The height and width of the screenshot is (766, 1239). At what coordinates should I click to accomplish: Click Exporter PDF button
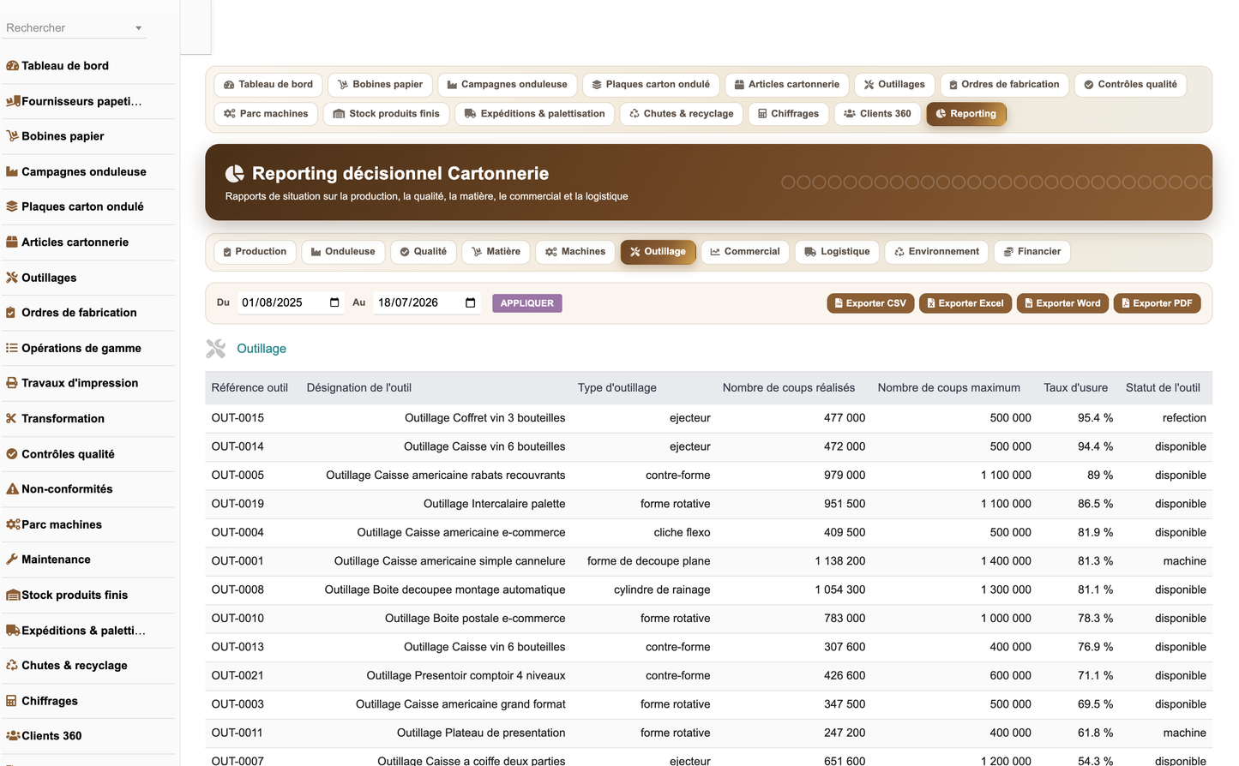pos(1157,303)
